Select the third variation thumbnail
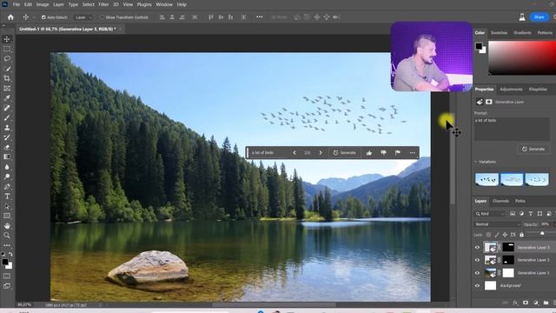556x313 pixels. coord(537,180)
